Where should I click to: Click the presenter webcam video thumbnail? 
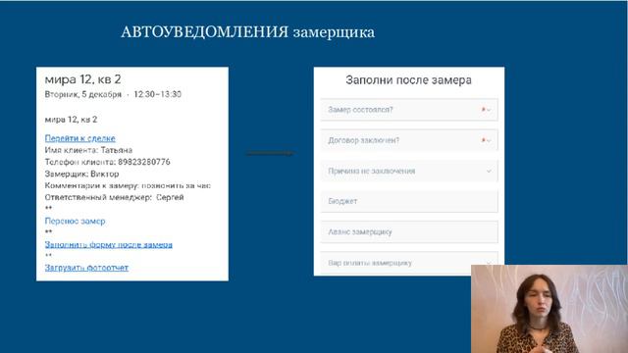point(549,309)
